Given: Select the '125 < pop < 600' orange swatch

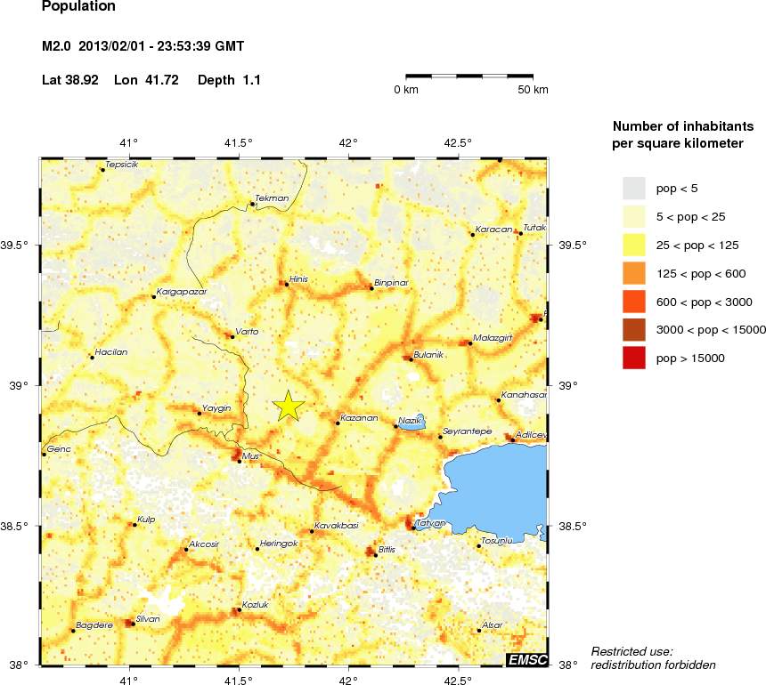Looking at the screenshot, I should (x=633, y=273).
